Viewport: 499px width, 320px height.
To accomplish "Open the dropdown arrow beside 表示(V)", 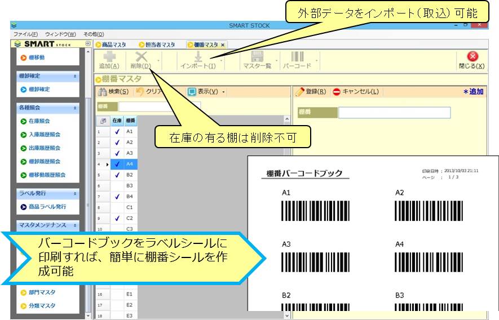I will [x=223, y=92].
